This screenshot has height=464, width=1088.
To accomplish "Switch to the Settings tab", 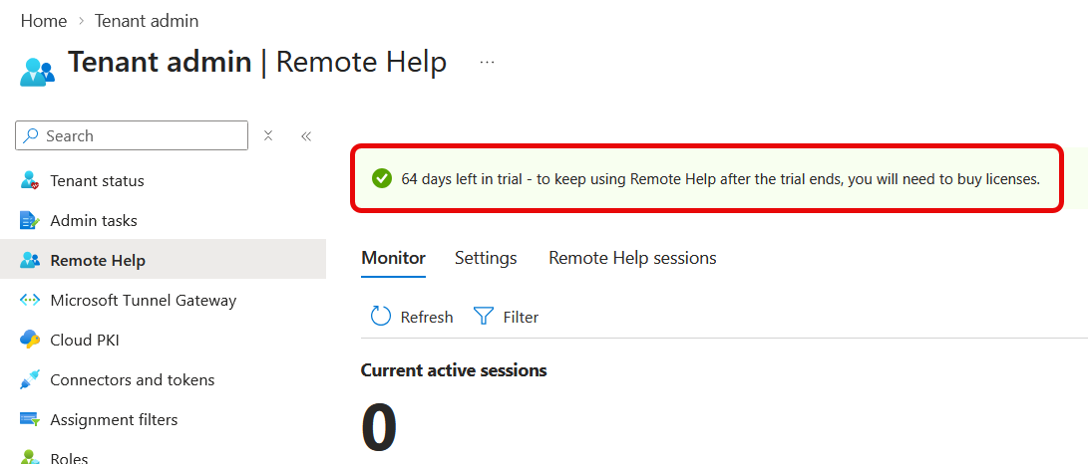I will [x=486, y=258].
